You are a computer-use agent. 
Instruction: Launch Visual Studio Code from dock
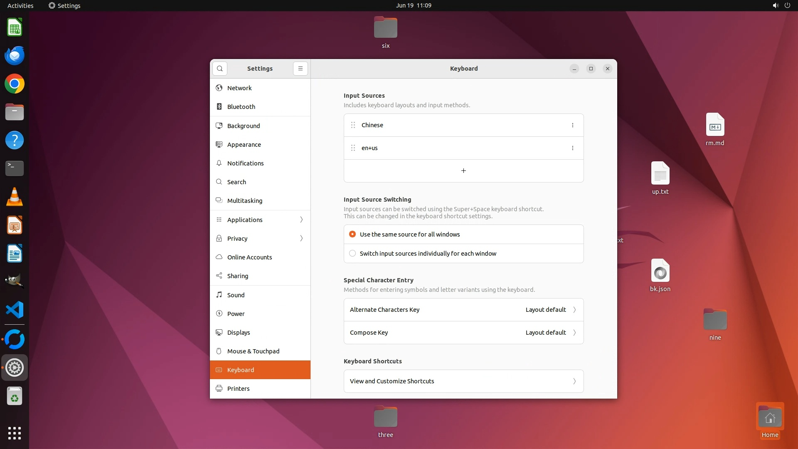coord(15,310)
